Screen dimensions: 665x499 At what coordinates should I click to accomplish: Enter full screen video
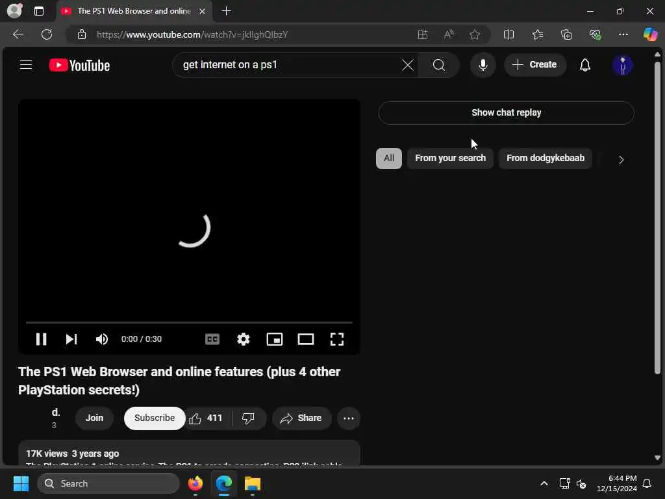point(337,339)
